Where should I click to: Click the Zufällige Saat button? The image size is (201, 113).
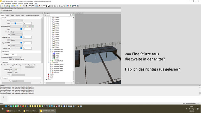[x=30, y=67]
